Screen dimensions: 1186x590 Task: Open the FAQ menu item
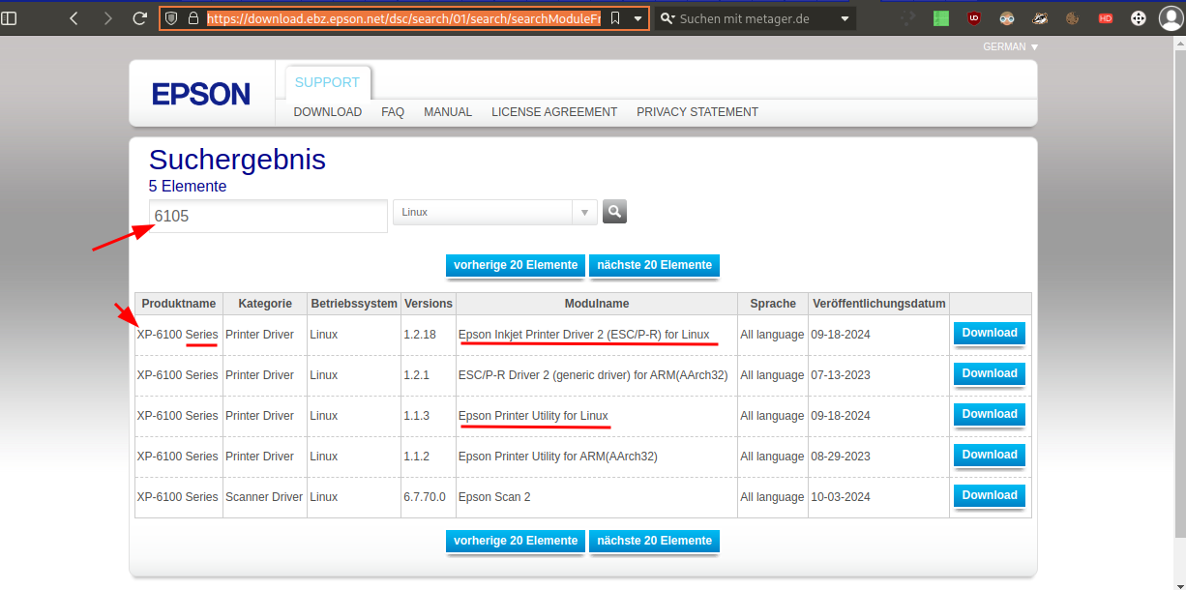pyautogui.click(x=393, y=112)
